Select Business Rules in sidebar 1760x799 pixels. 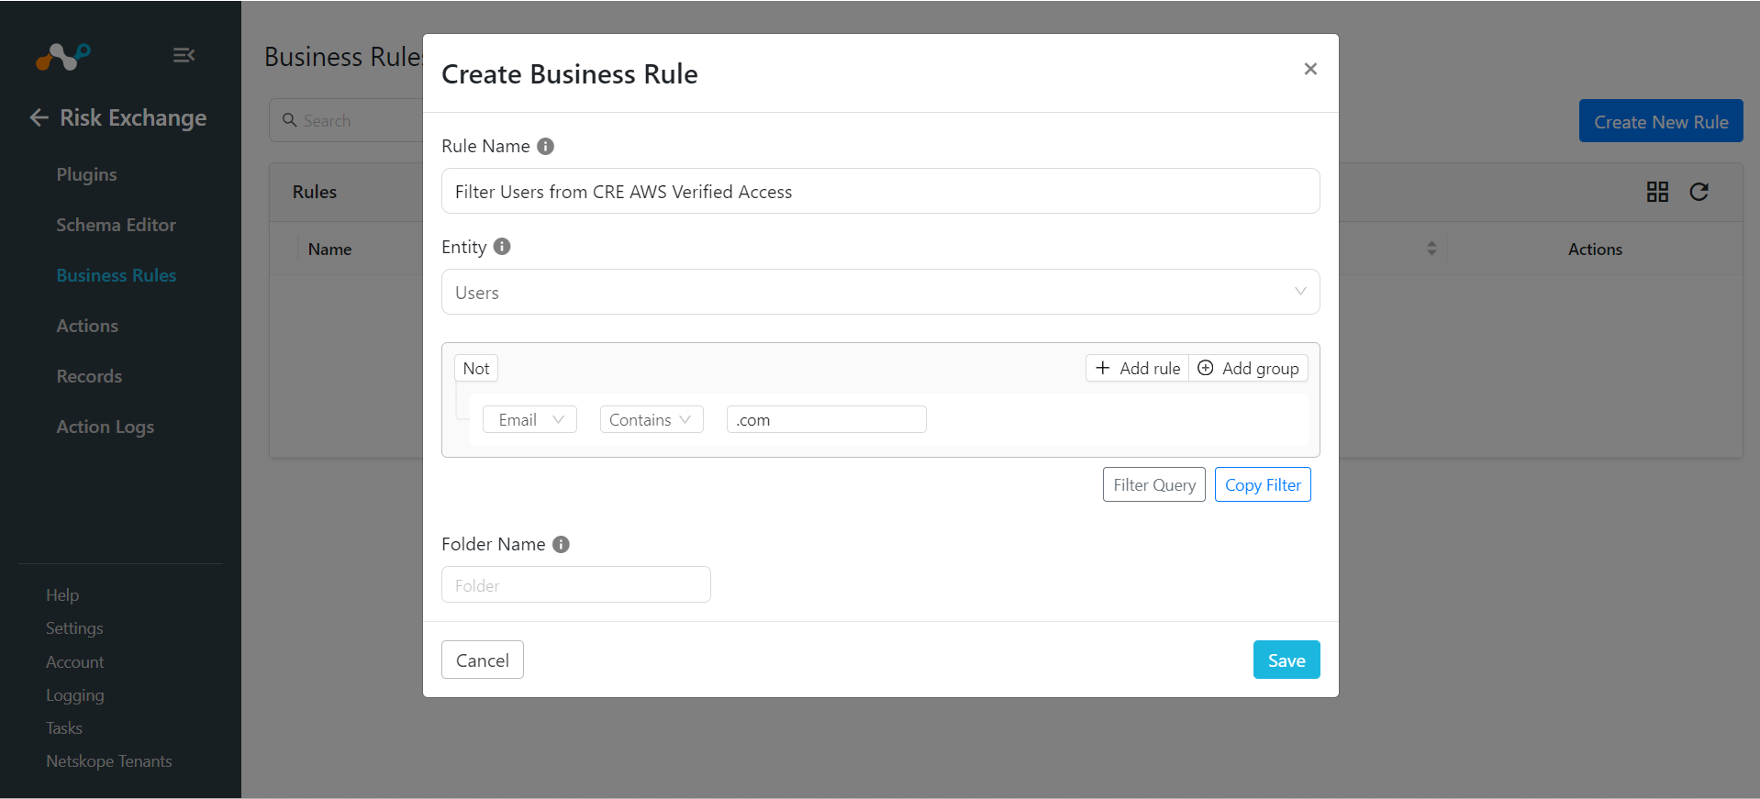(116, 275)
